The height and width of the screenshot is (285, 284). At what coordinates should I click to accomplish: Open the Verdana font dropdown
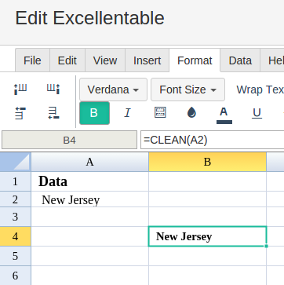[113, 90]
